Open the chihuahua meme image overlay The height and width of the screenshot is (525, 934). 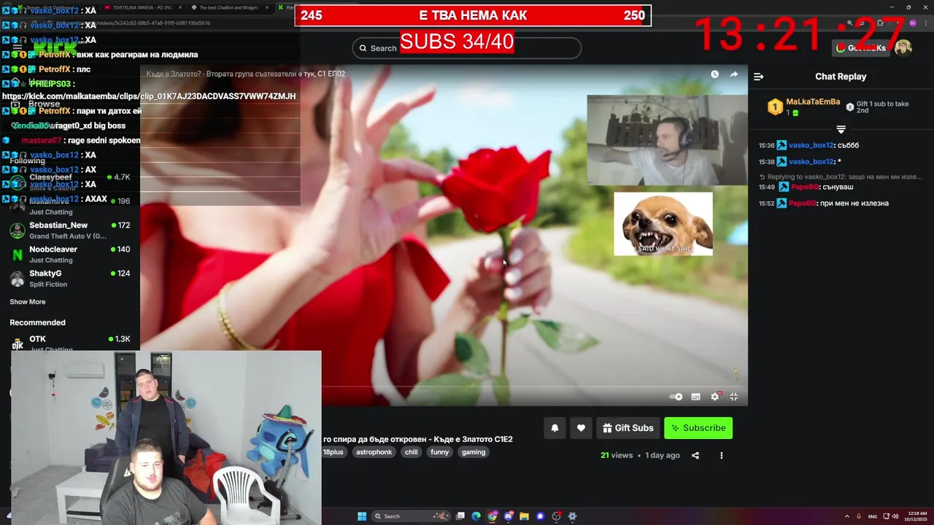coord(663,224)
